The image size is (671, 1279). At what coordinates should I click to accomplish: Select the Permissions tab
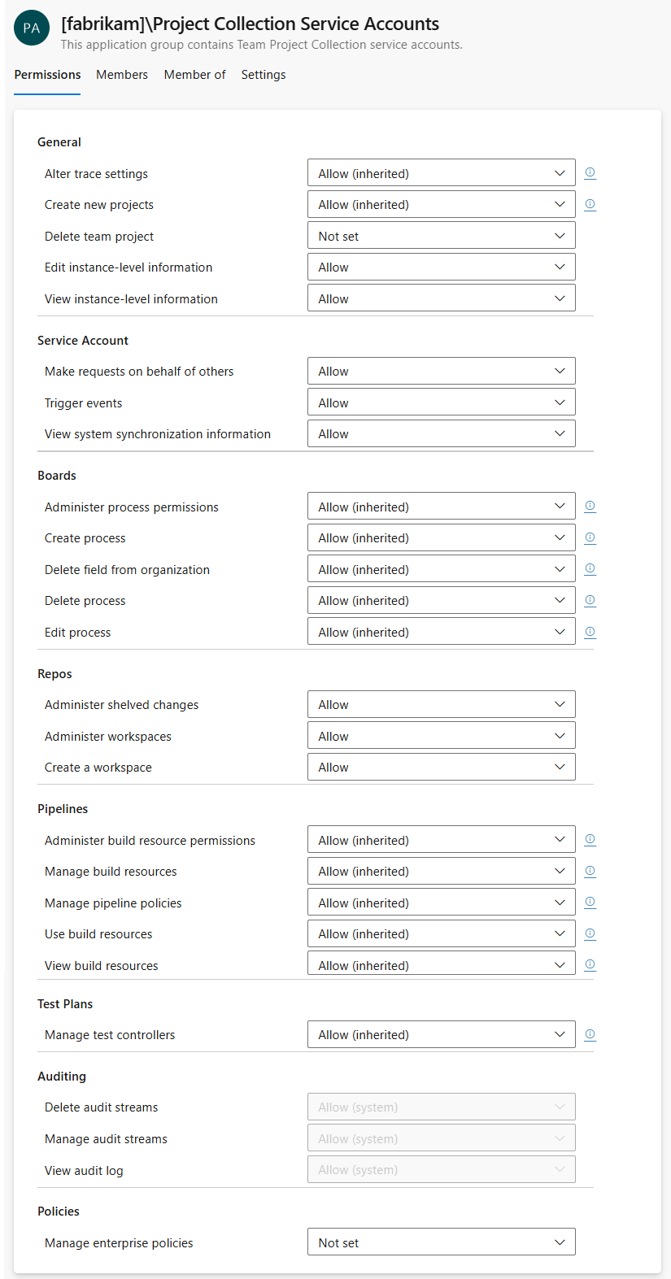tap(47, 75)
